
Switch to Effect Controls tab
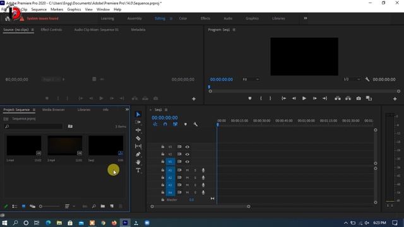pyautogui.click(x=51, y=30)
